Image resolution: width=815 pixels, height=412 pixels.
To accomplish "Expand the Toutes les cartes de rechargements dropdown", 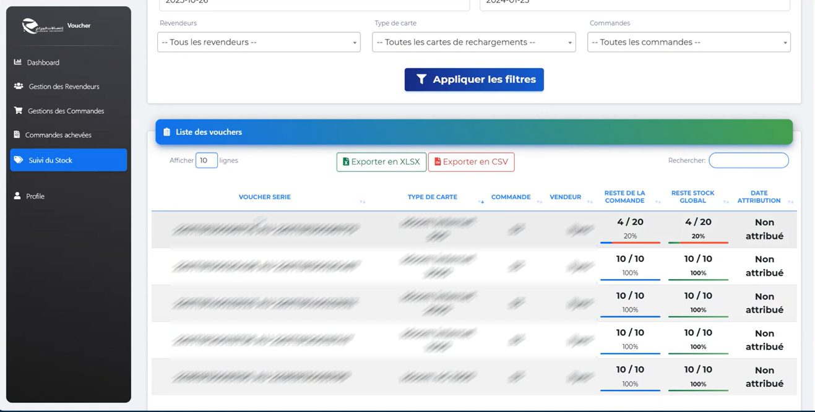I will [473, 42].
